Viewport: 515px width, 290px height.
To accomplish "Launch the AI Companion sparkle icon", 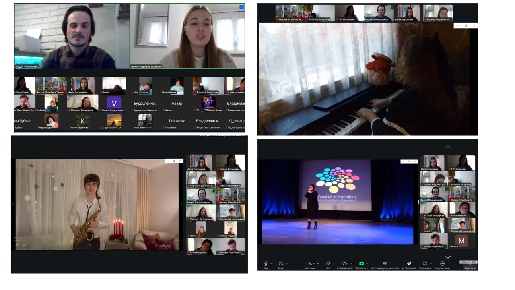I will click(x=409, y=264).
